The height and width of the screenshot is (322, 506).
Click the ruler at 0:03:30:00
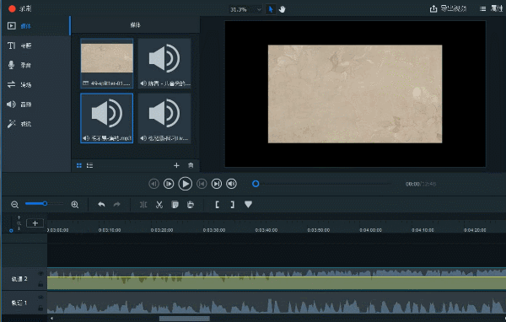(214, 230)
